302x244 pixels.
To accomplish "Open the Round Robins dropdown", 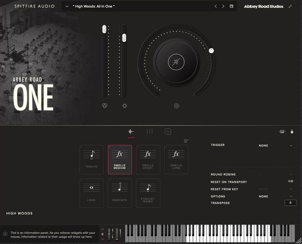I will [x=275, y=174].
